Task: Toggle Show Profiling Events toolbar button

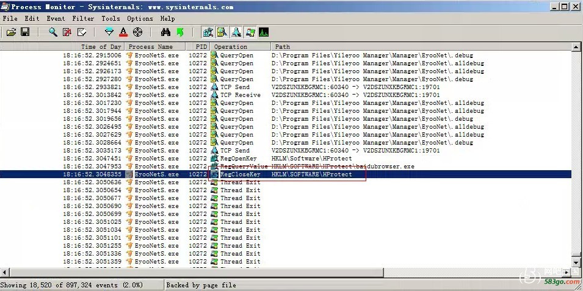Action: [x=264, y=32]
